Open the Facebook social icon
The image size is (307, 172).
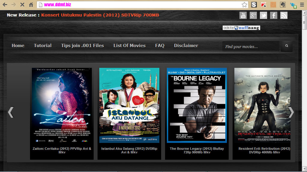[x=273, y=15]
